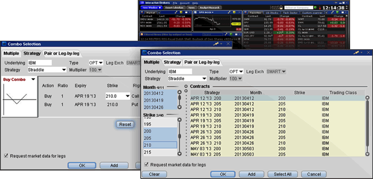Click the green shield icon beside Ticker search box
Viewport: 373px width, 179px height.
click(315, 7)
